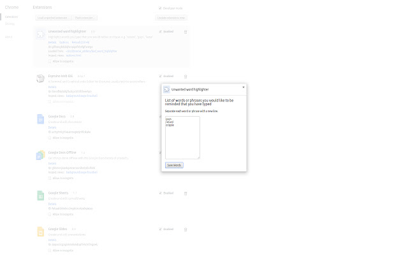Open Details link of Google Docs Offline
408x255 pixels.
click(x=52, y=164)
